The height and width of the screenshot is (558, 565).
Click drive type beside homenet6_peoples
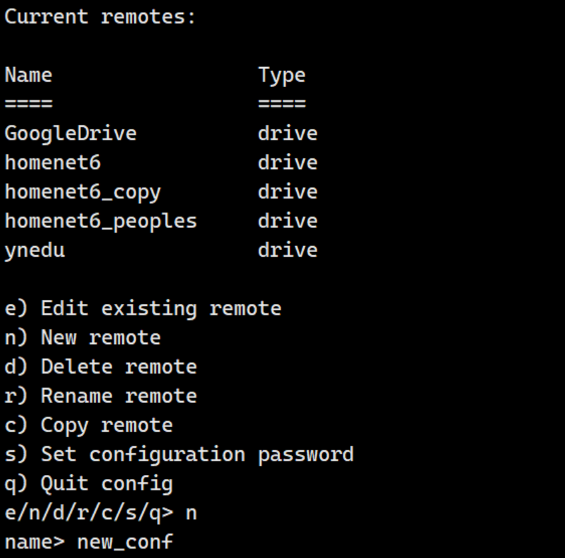[288, 221]
